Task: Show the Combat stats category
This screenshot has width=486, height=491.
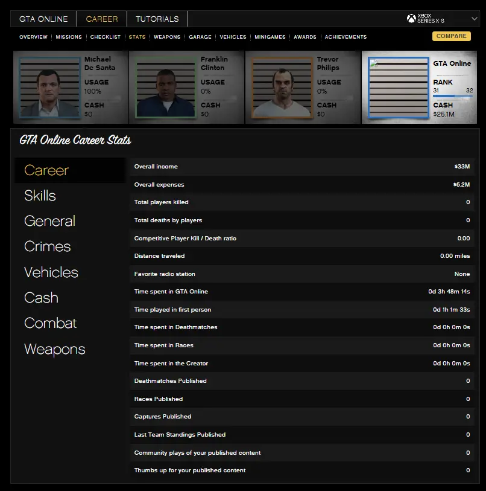Action: (x=50, y=323)
